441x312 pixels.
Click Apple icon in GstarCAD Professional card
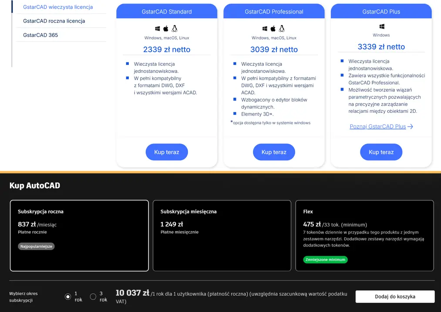click(273, 28)
